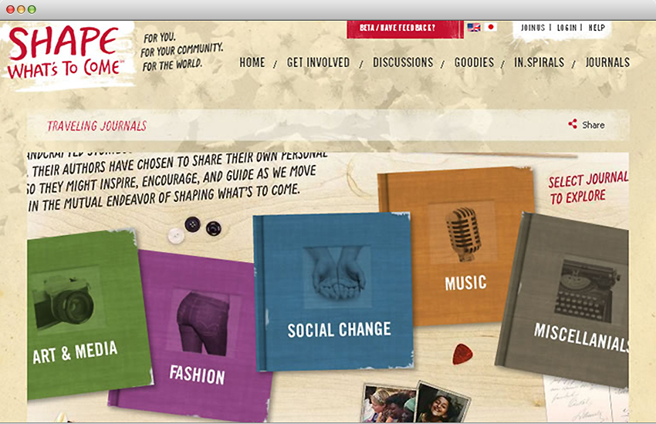Click the Join Us link

coord(533,28)
